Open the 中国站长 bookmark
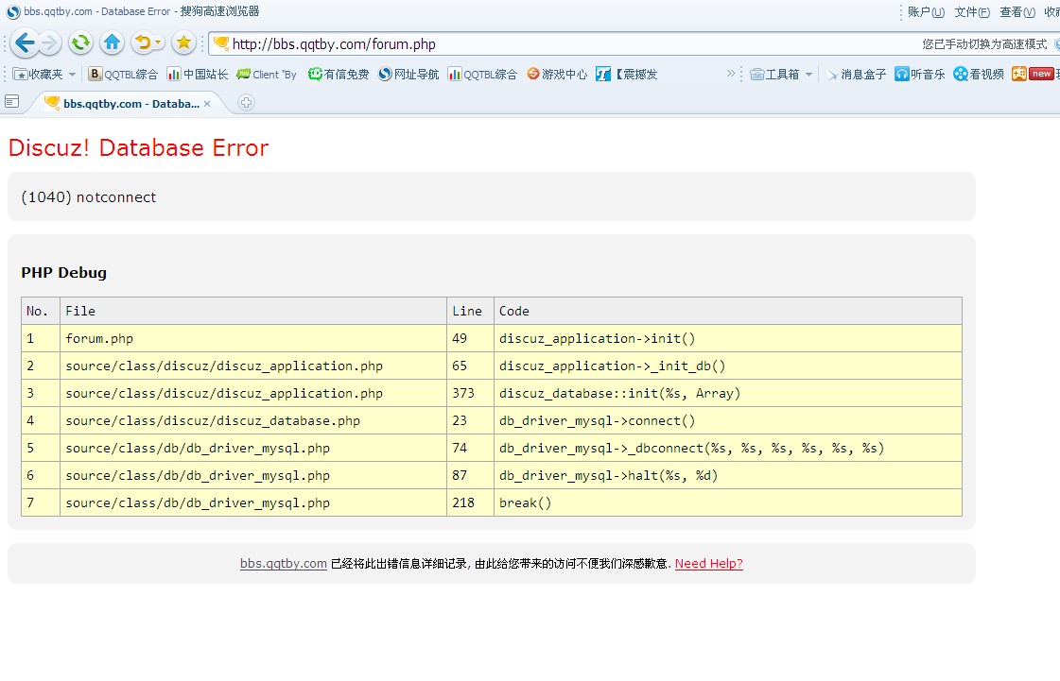The image size is (1060, 681). click(198, 75)
